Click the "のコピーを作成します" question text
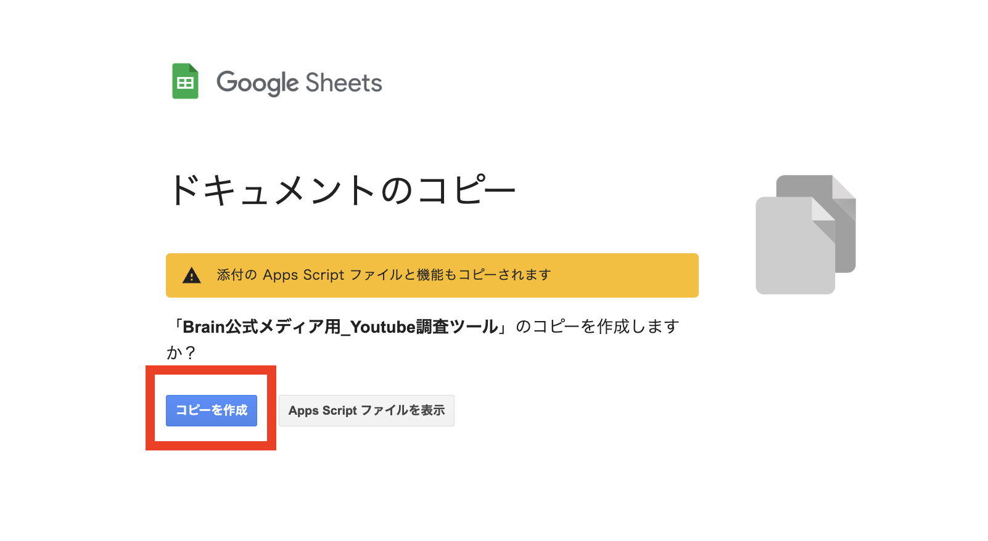Screen dimensions: 988x541 coord(597,327)
